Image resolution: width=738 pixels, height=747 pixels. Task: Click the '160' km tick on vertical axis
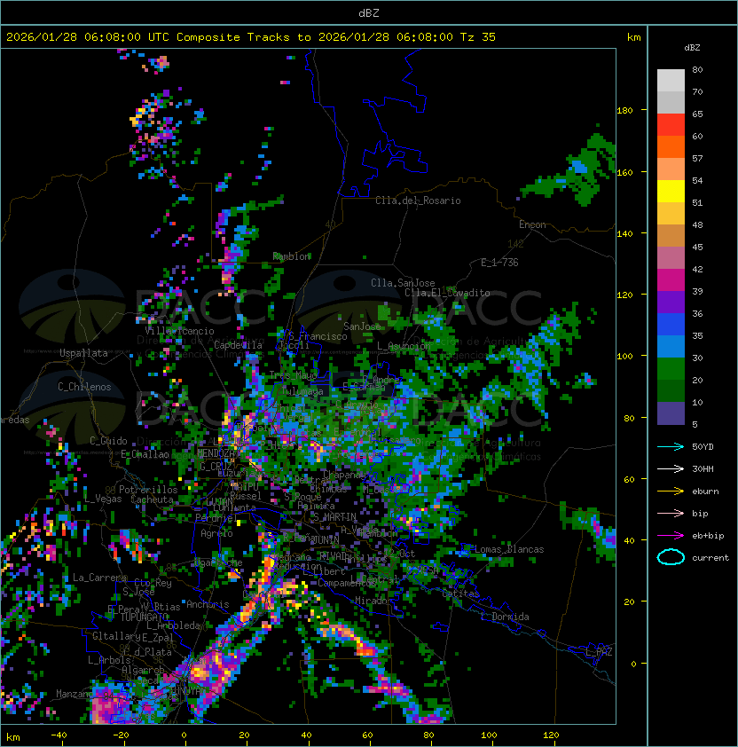[x=624, y=172]
